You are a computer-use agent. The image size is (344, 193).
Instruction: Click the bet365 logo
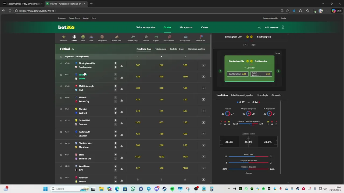pos(66,27)
